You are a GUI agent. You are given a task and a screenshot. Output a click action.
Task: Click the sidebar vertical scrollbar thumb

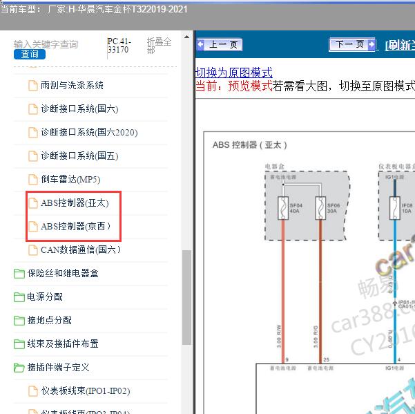click(x=187, y=297)
